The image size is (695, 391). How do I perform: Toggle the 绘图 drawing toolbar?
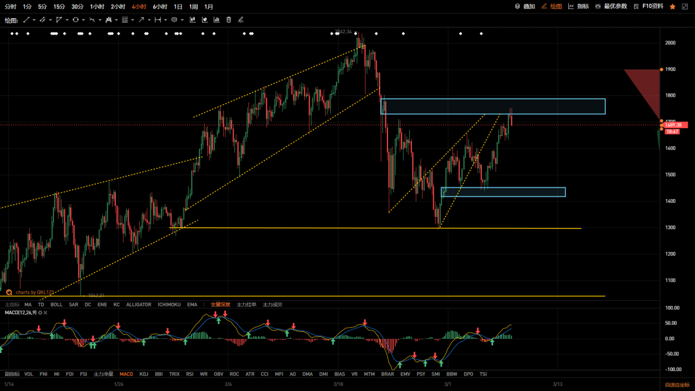[551, 6]
